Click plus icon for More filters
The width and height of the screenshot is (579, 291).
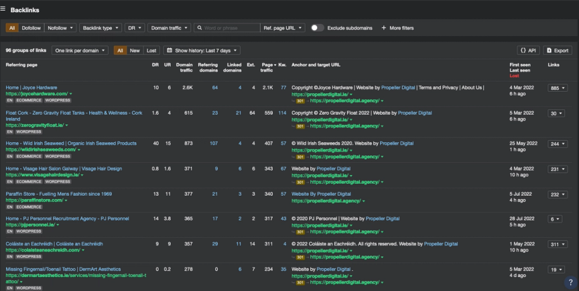coord(384,28)
